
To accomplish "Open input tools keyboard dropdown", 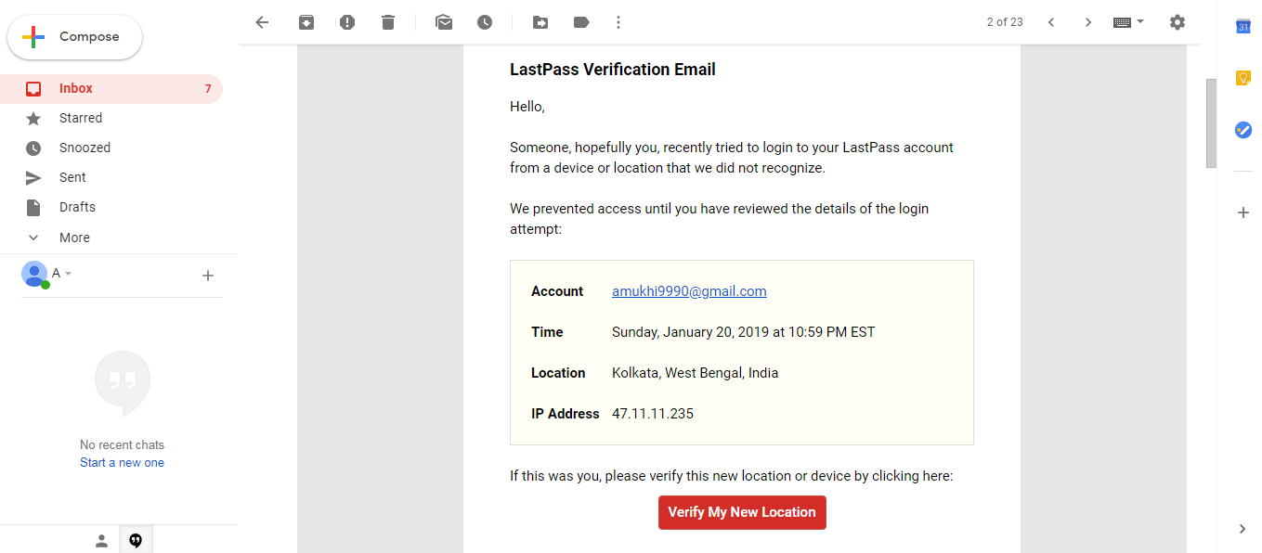I will point(1129,22).
